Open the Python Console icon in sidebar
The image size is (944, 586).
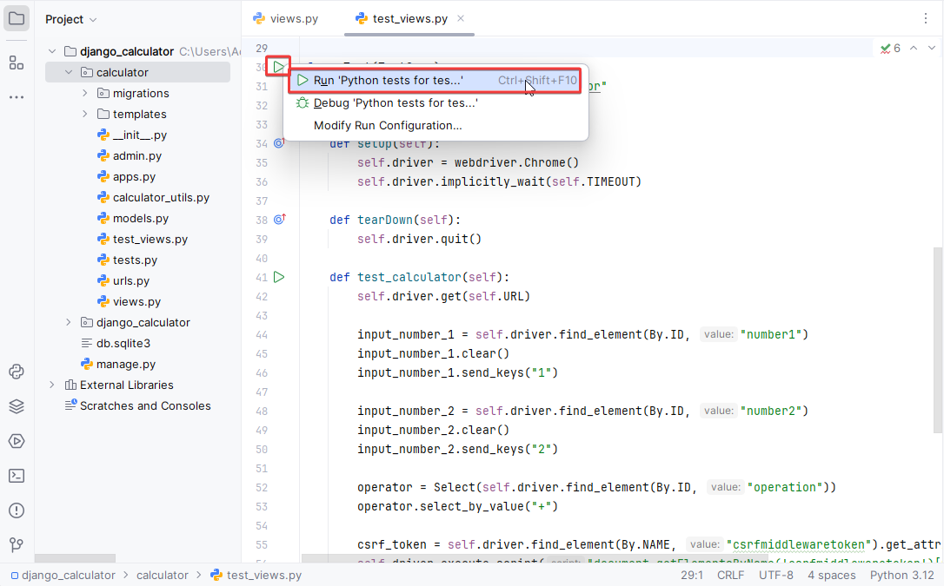(x=17, y=372)
